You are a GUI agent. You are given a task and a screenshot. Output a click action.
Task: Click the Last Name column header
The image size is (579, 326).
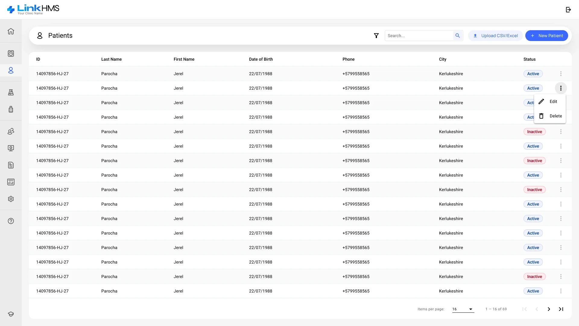pos(112,59)
